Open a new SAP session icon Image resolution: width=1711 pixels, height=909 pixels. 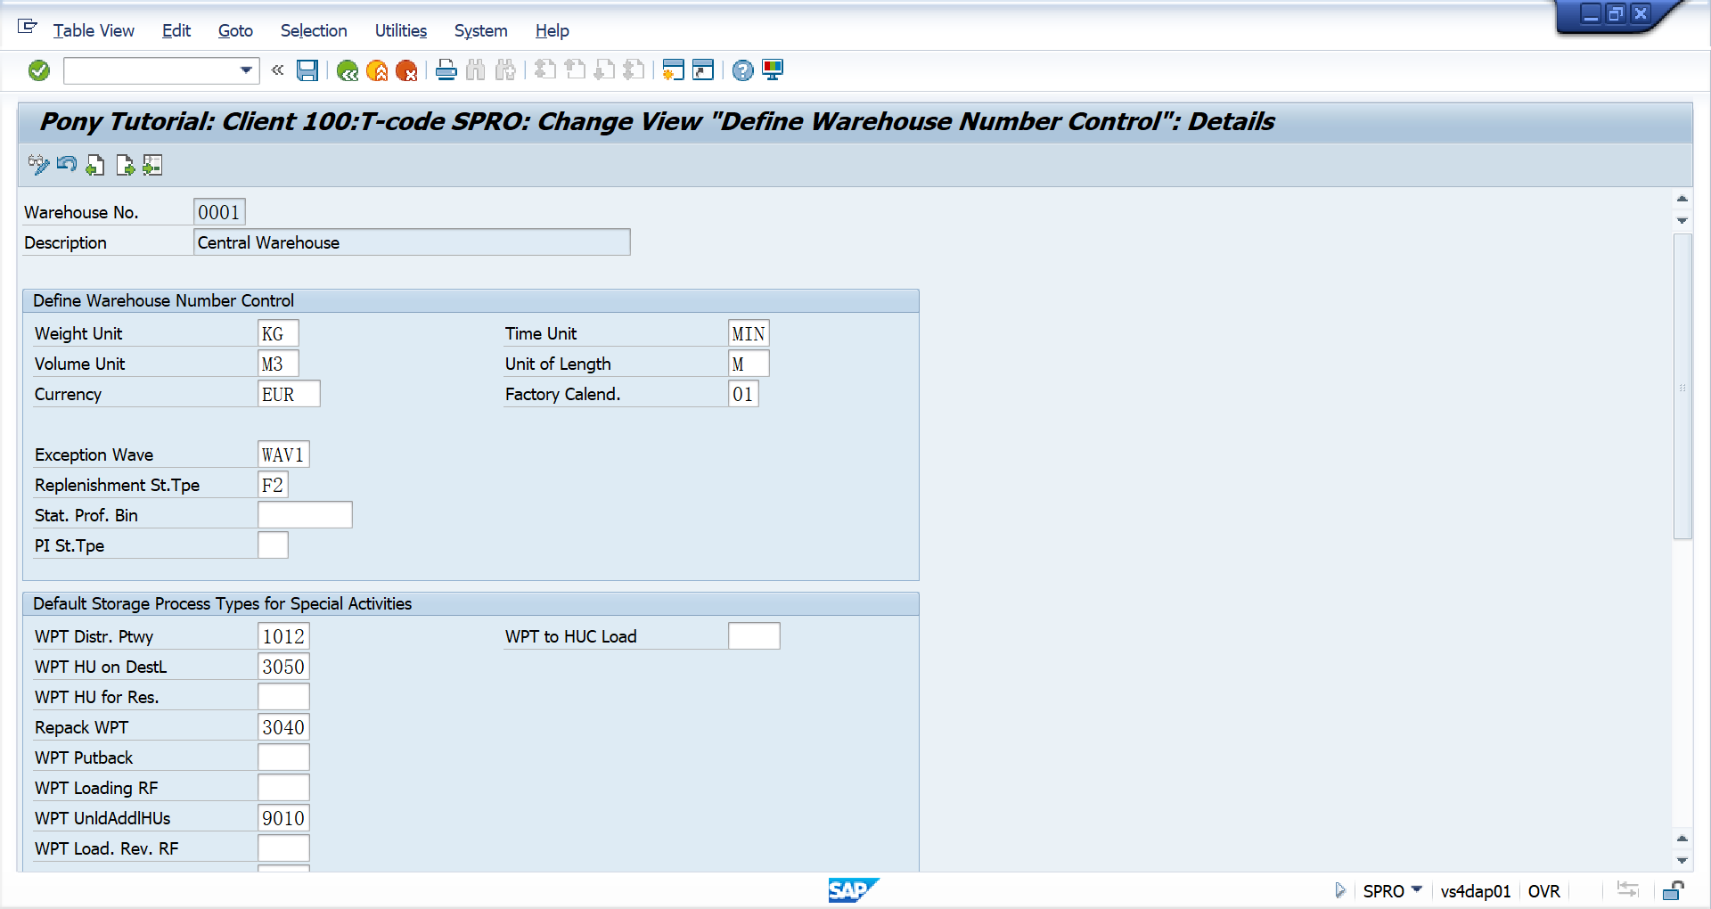(674, 70)
